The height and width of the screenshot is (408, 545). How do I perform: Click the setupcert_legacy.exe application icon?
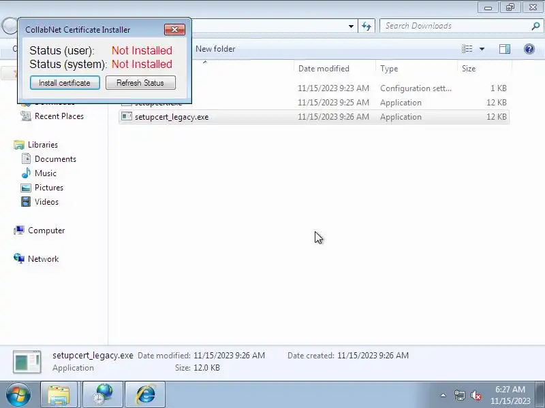(127, 116)
